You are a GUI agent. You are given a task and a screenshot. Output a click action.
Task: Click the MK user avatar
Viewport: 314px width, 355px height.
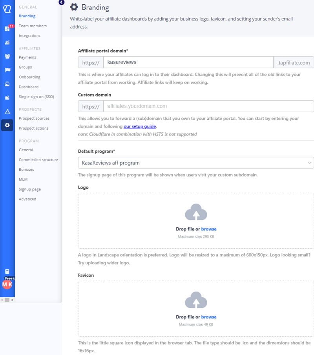[7, 285]
